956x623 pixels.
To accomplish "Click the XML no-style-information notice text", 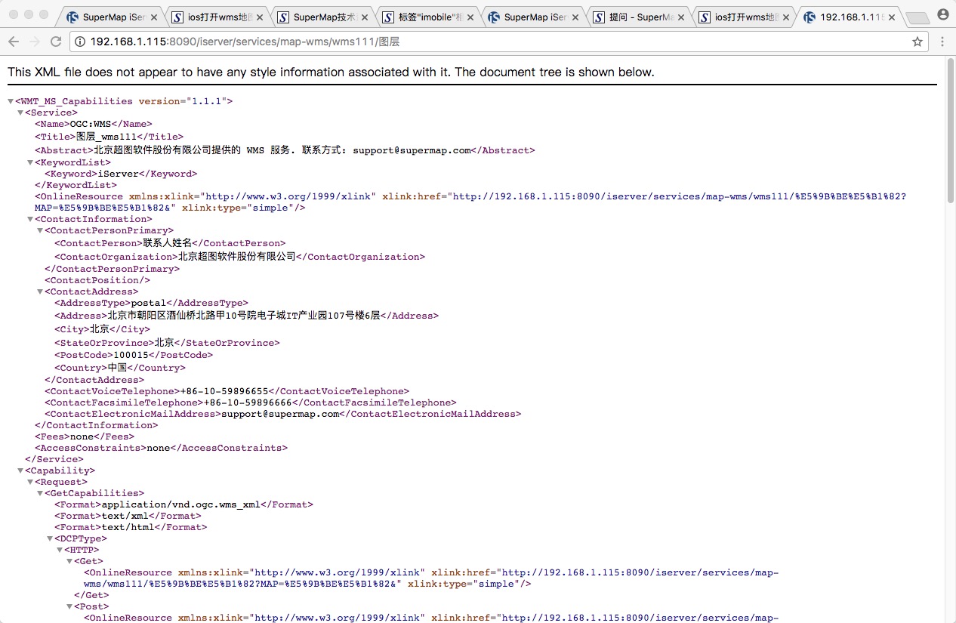I will [x=331, y=72].
